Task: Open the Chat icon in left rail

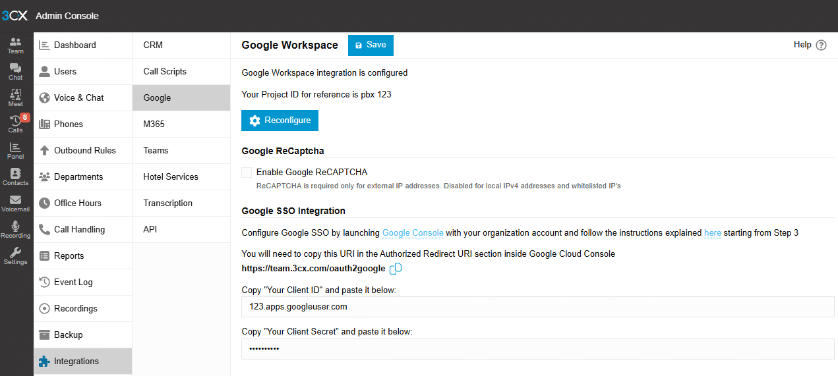Action: click(x=16, y=72)
